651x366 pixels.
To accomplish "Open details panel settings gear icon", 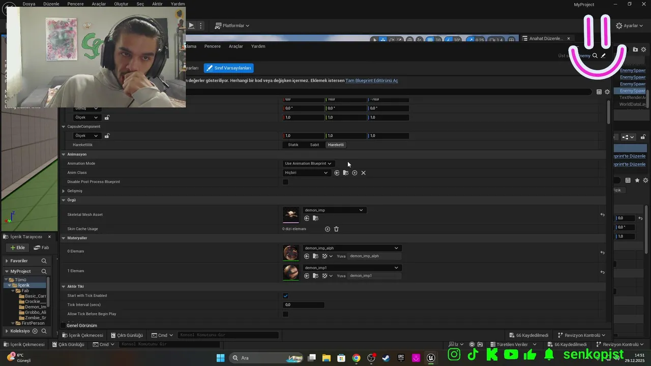I will coord(607,92).
